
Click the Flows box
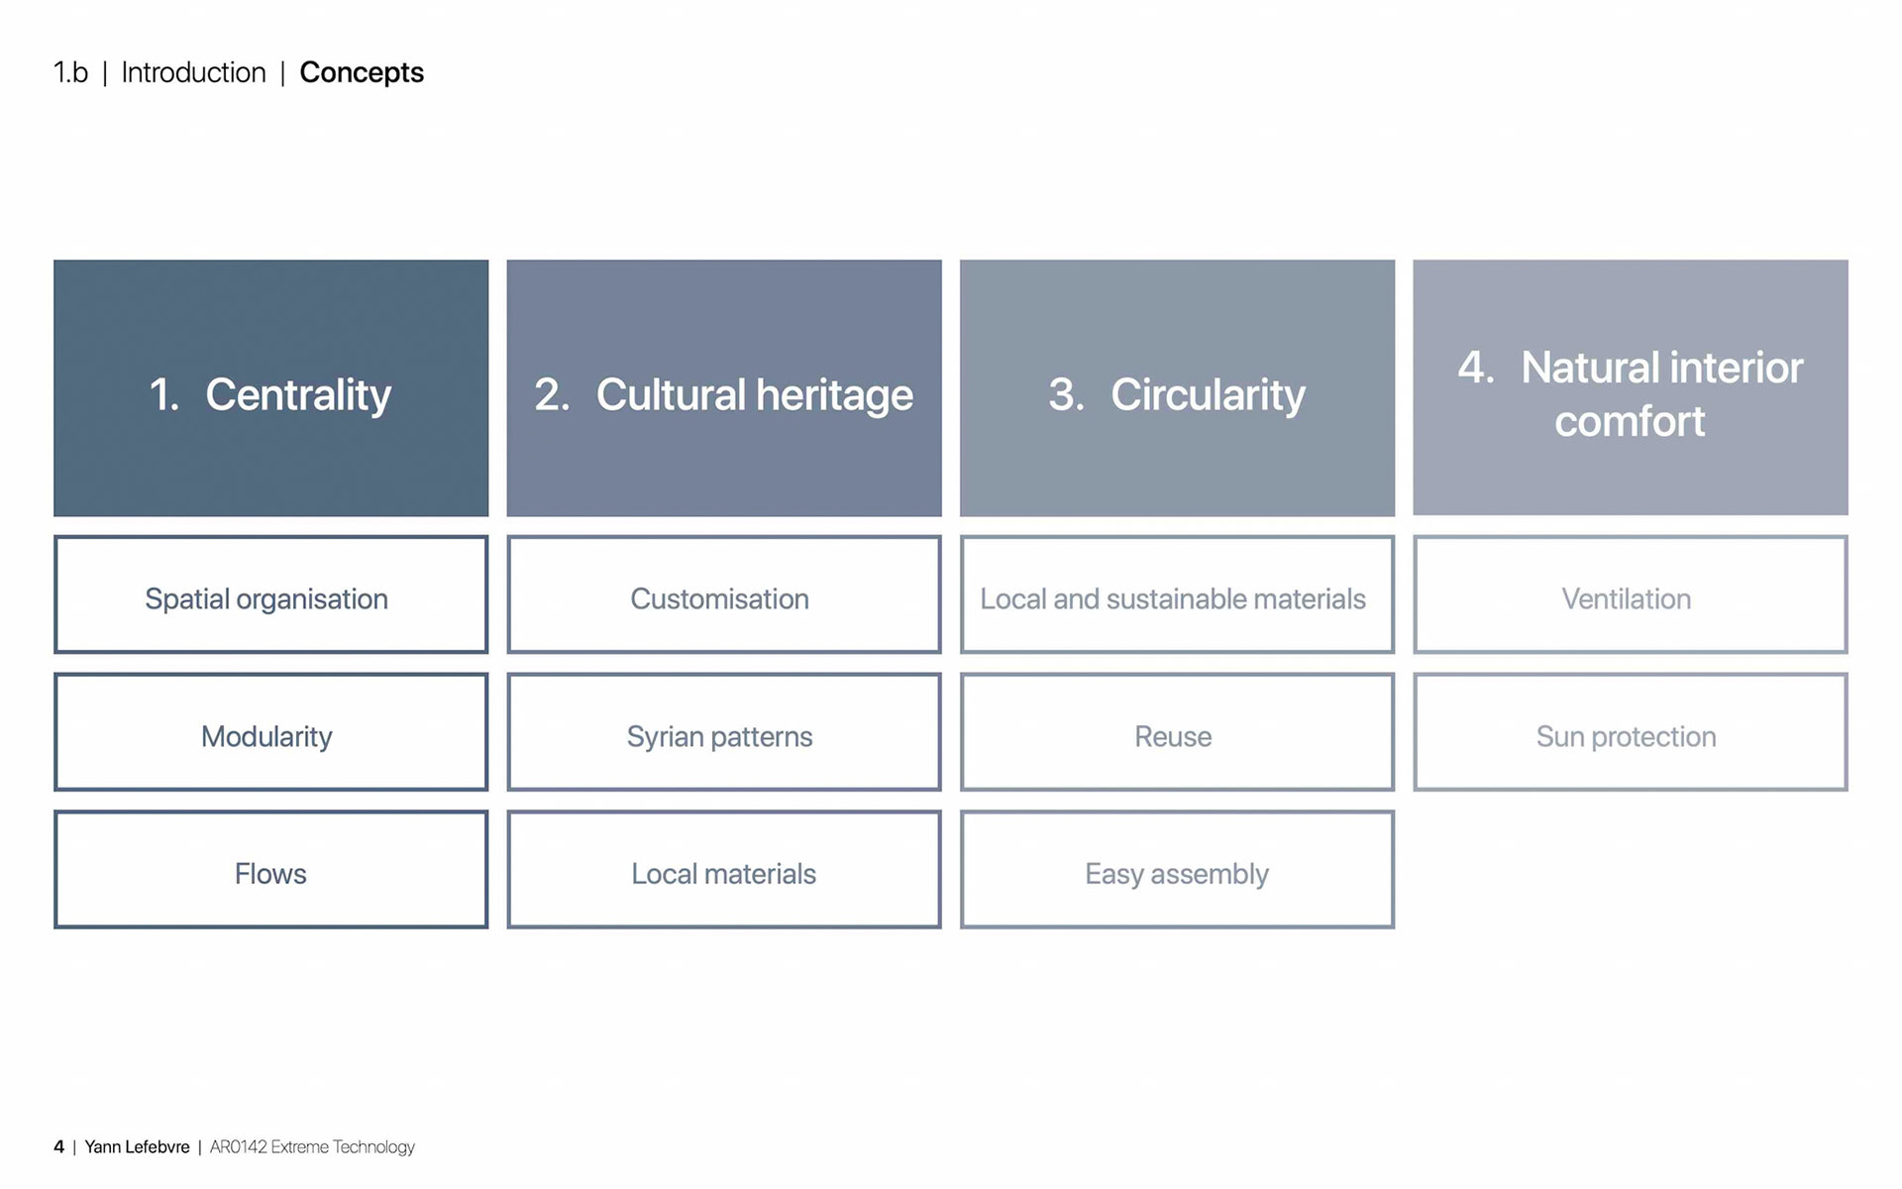point(270,870)
